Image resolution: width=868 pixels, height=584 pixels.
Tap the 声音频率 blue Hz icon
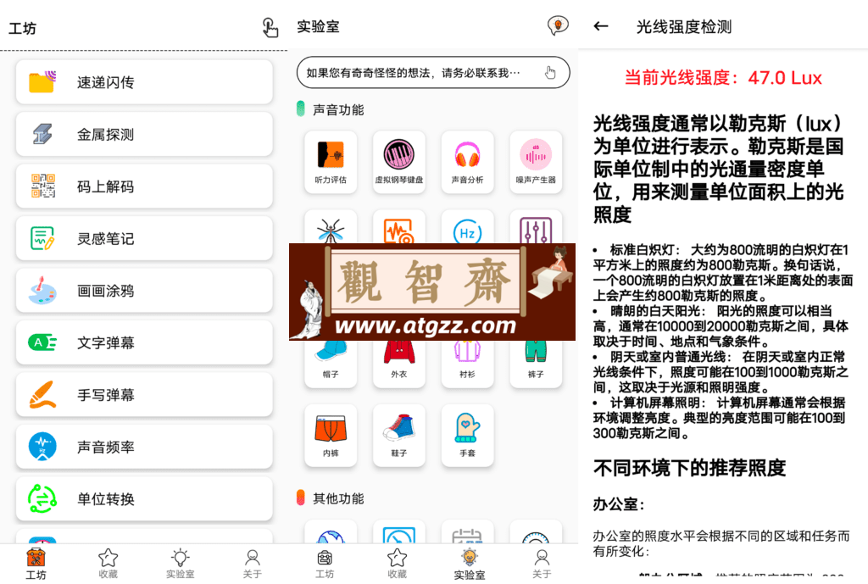point(42,447)
